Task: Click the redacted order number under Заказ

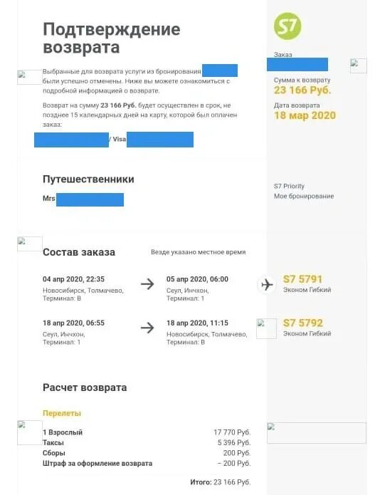Action: [x=297, y=64]
